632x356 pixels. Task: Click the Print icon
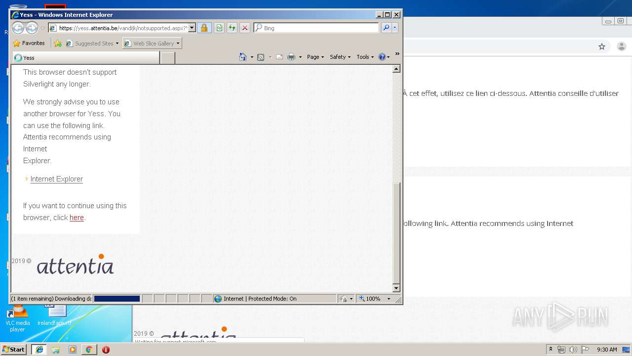click(291, 57)
